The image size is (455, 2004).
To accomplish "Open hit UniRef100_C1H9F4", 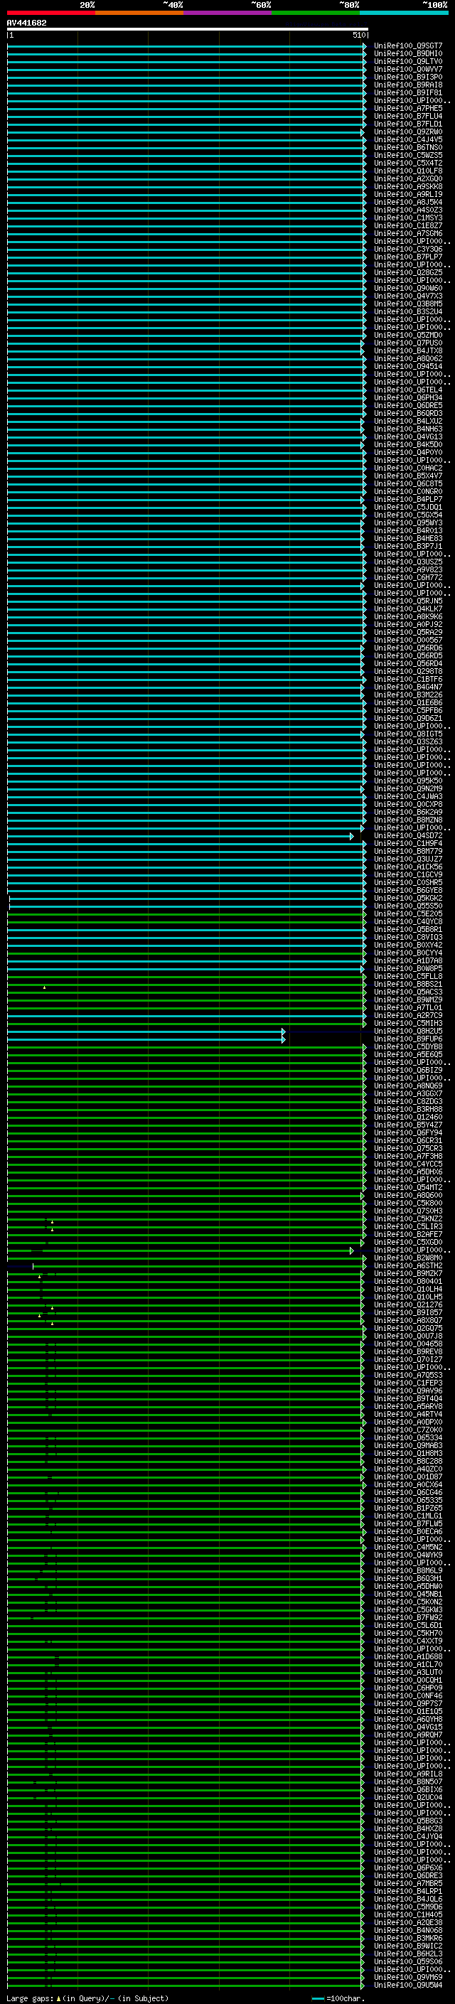I will pos(408,843).
